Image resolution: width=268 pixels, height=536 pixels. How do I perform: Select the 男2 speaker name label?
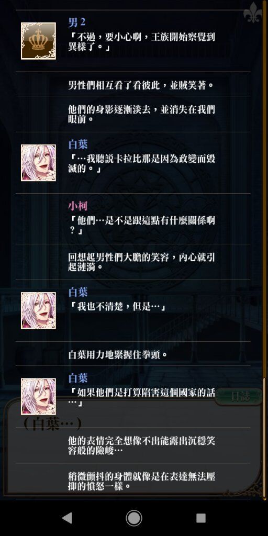coord(76,23)
